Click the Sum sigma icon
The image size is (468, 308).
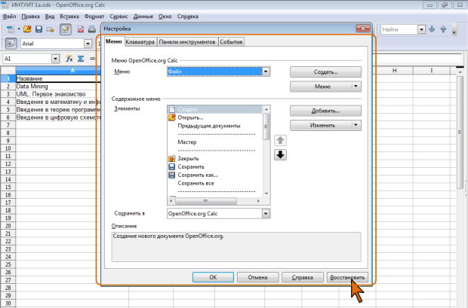79,58
